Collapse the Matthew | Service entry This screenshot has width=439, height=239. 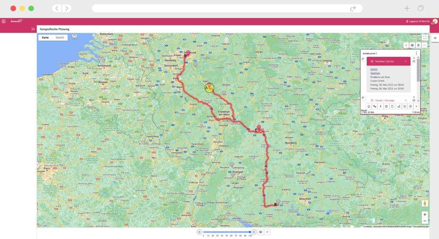point(406,62)
